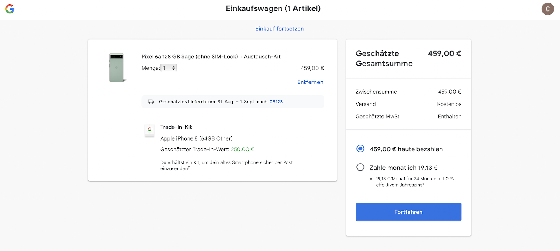The width and height of the screenshot is (560, 251).
Task: Click the Trade-In-Kit box icon
Action: click(x=150, y=130)
